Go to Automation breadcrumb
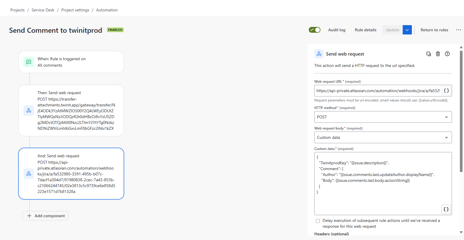The height and width of the screenshot is (240, 464). click(107, 10)
